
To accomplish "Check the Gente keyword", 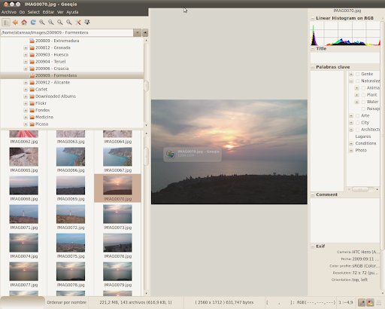I will [x=358, y=74].
